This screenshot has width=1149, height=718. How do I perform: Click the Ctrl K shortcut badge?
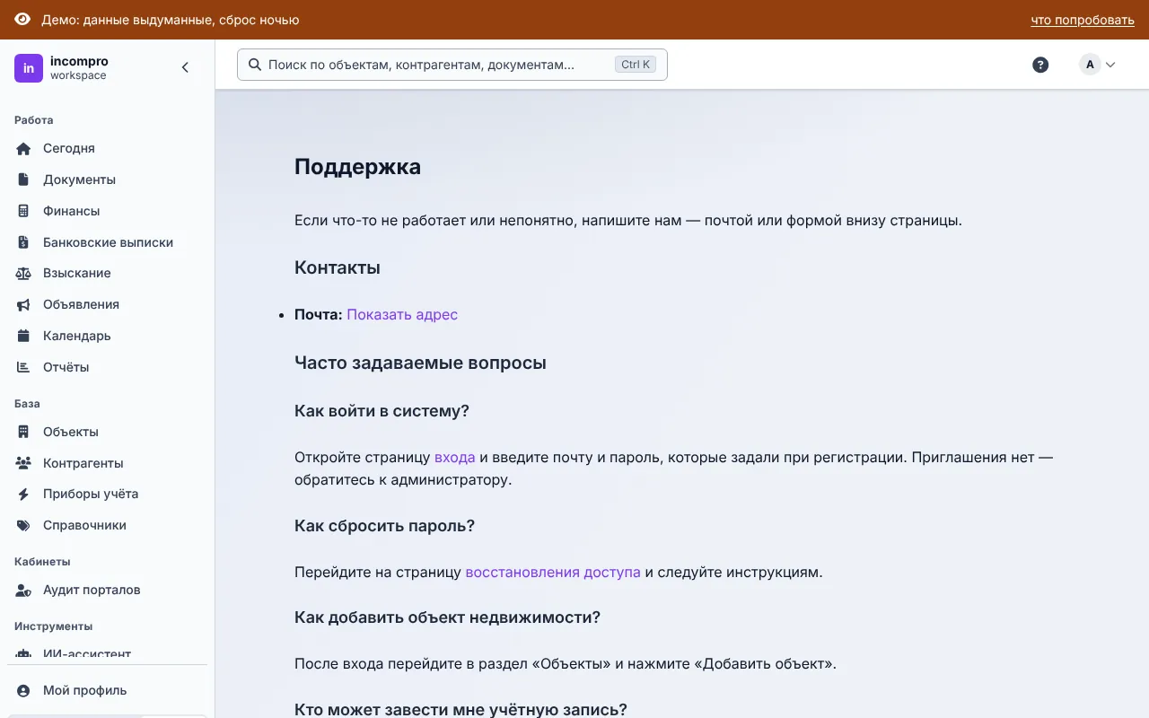(x=636, y=65)
